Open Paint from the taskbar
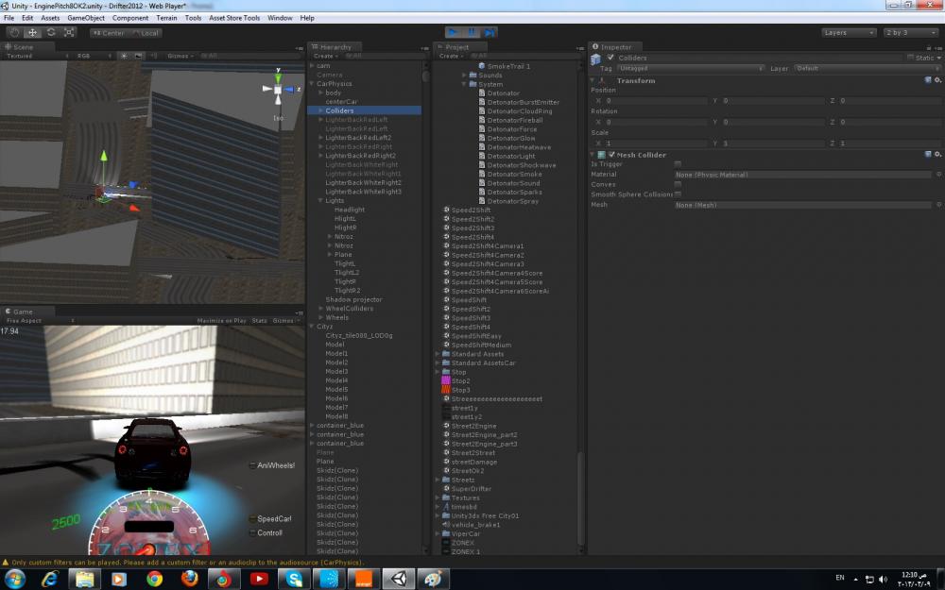Image resolution: width=945 pixels, height=590 pixels. [x=433, y=580]
